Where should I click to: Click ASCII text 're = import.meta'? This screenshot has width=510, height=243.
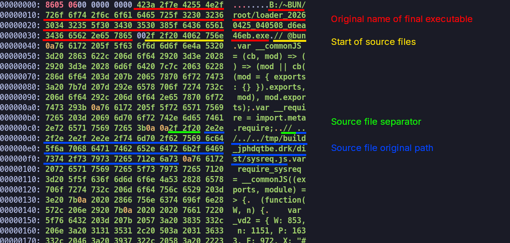point(269,118)
